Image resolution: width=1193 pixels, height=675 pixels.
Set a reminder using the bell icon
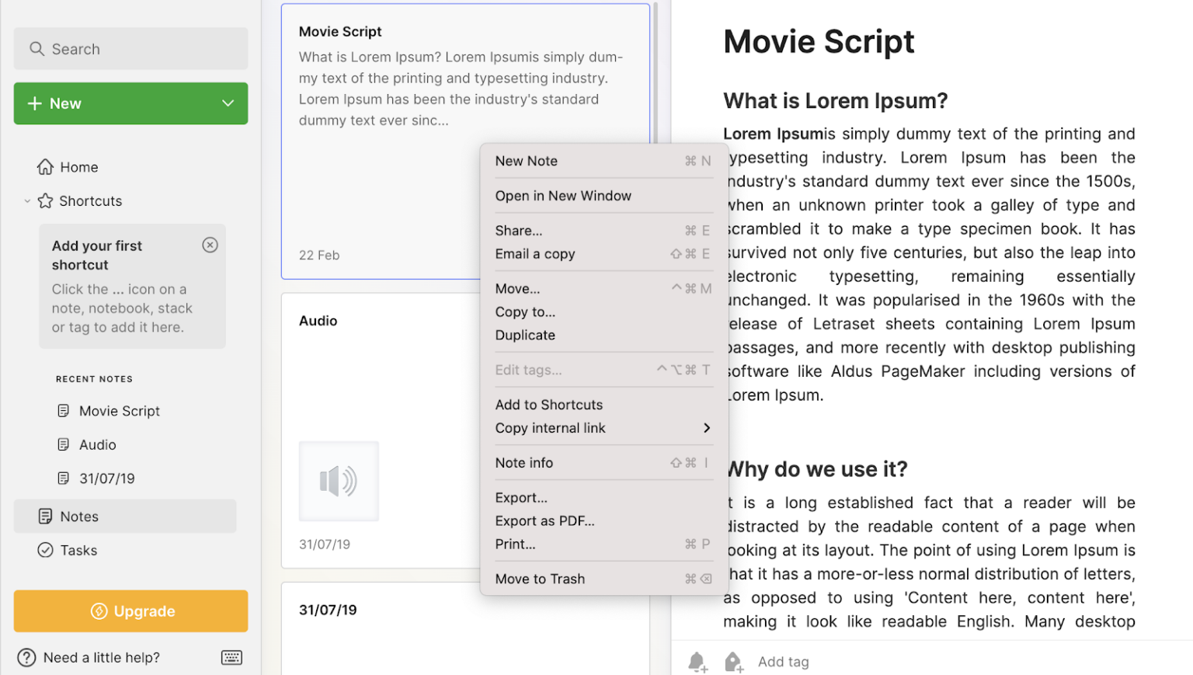[697, 662]
